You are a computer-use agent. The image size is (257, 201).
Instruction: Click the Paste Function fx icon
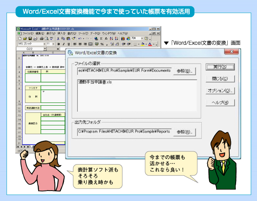pos(106,38)
